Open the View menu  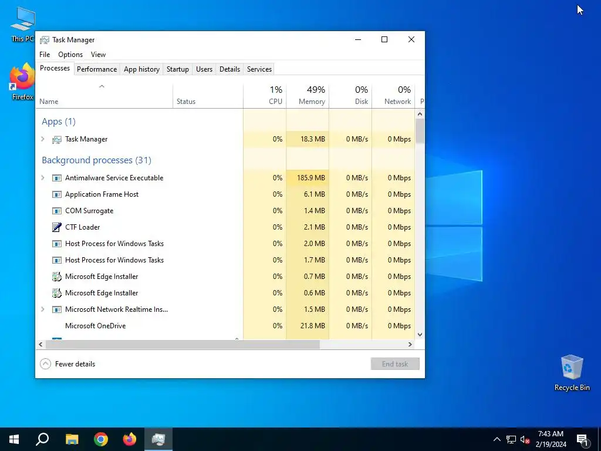[x=98, y=55]
